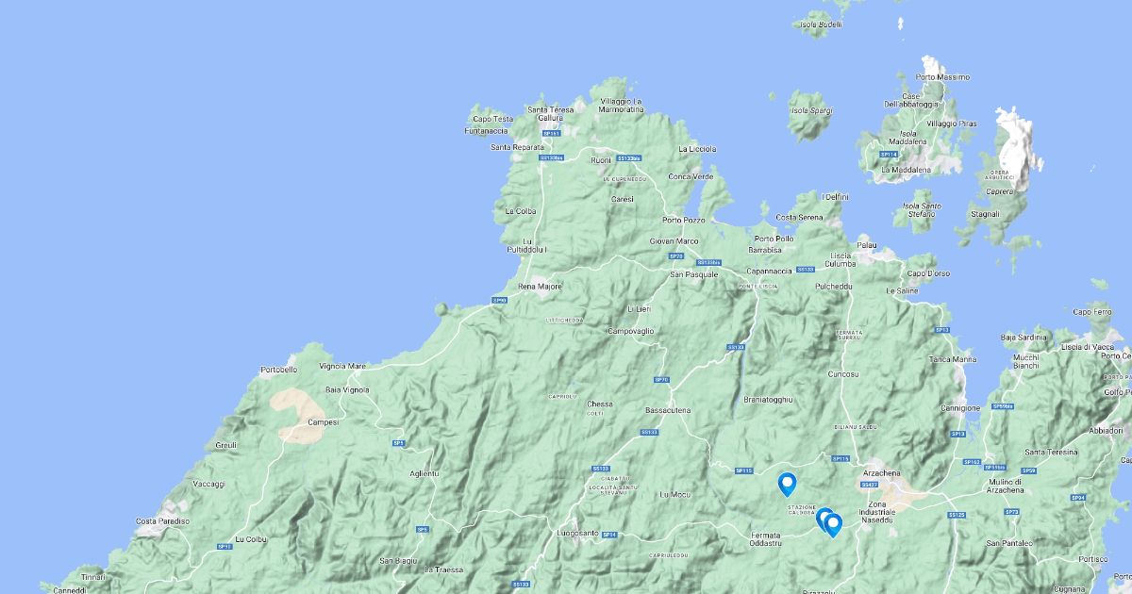Image resolution: width=1132 pixels, height=594 pixels.
Task: Click the Campovaglio label
Action: click(631, 331)
